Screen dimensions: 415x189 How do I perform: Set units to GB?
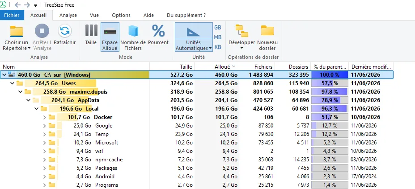tap(217, 28)
